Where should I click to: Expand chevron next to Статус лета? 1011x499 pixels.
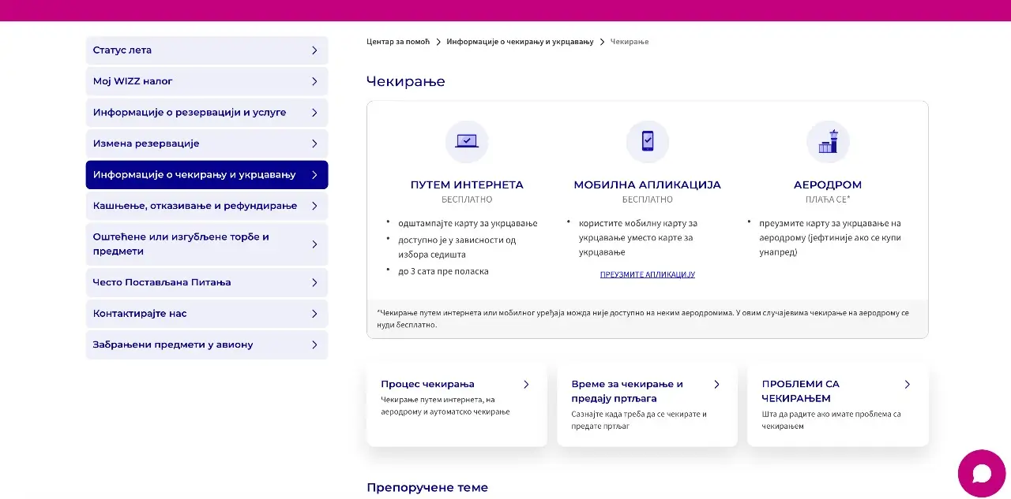[314, 50]
